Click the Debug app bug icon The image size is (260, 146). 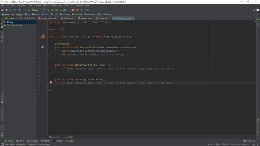point(56,10)
